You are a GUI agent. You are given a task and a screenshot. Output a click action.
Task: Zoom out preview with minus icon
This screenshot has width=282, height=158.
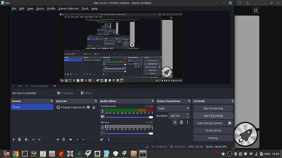click(13, 86)
